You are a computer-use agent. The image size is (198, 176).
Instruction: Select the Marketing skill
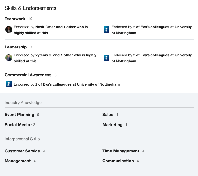112,125
